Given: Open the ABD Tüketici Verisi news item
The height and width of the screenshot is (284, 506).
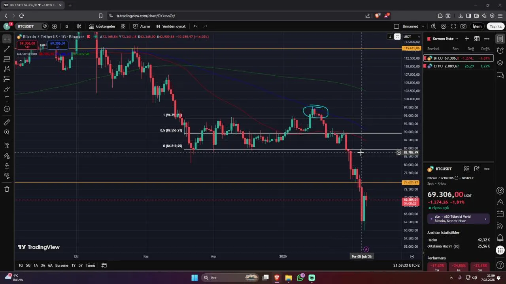Looking at the screenshot, I should click(459, 219).
